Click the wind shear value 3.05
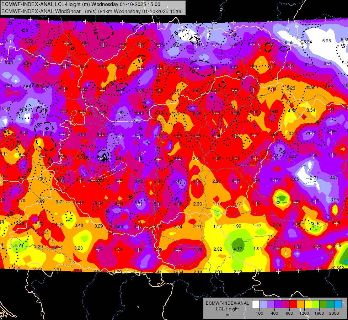Screen dimensions: 348x320 click(335, 199)
